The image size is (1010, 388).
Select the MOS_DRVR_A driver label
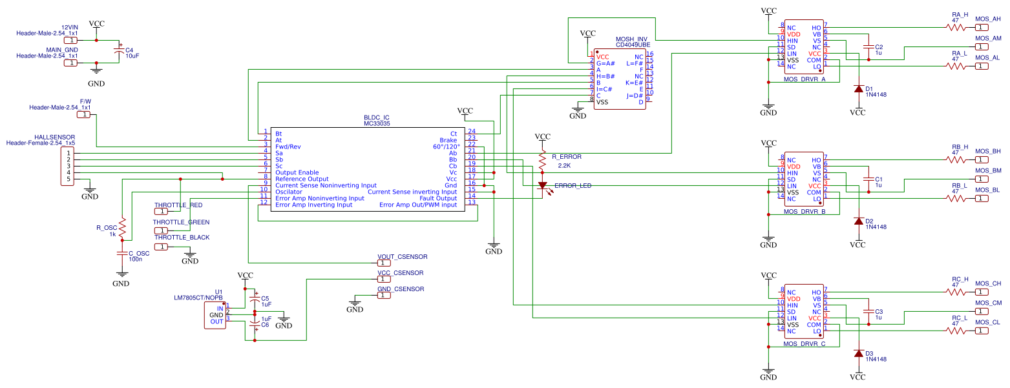point(805,79)
